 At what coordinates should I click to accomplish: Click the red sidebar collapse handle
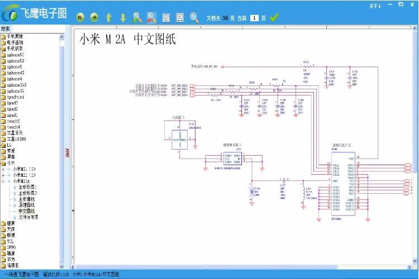(x=68, y=152)
